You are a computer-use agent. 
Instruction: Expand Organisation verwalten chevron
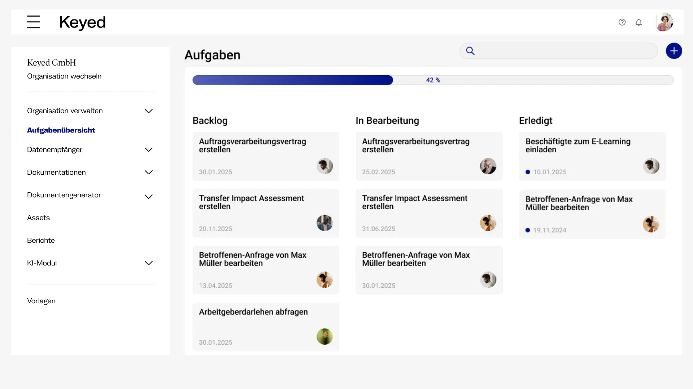pyautogui.click(x=148, y=111)
